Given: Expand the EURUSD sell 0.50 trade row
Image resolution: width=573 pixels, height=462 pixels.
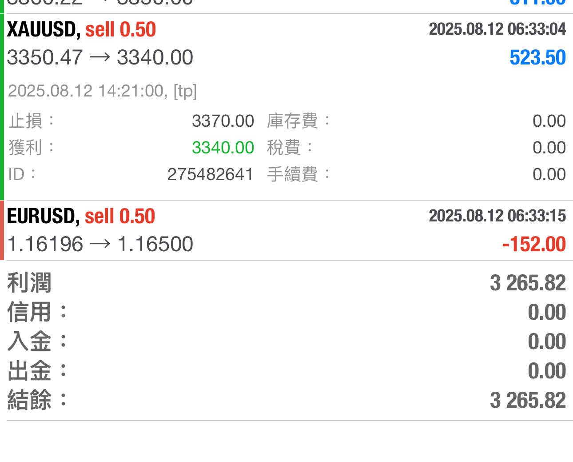Looking at the screenshot, I should tap(81, 217).
